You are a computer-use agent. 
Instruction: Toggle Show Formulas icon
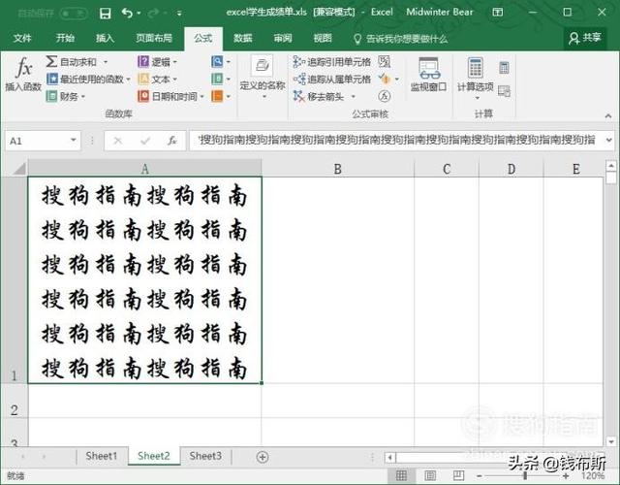(384, 61)
